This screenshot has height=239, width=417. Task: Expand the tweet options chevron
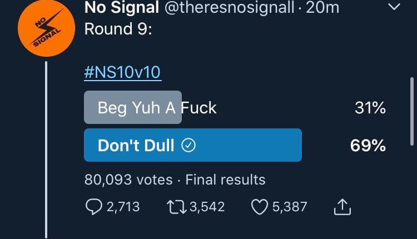point(394,7)
